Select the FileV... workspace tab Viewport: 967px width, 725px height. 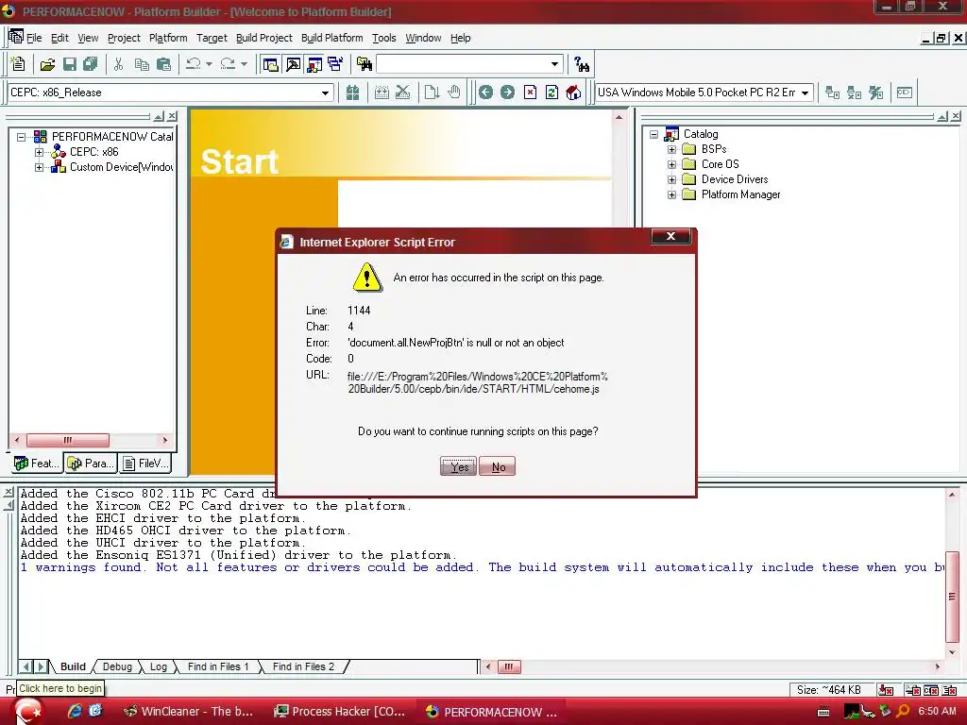146,463
